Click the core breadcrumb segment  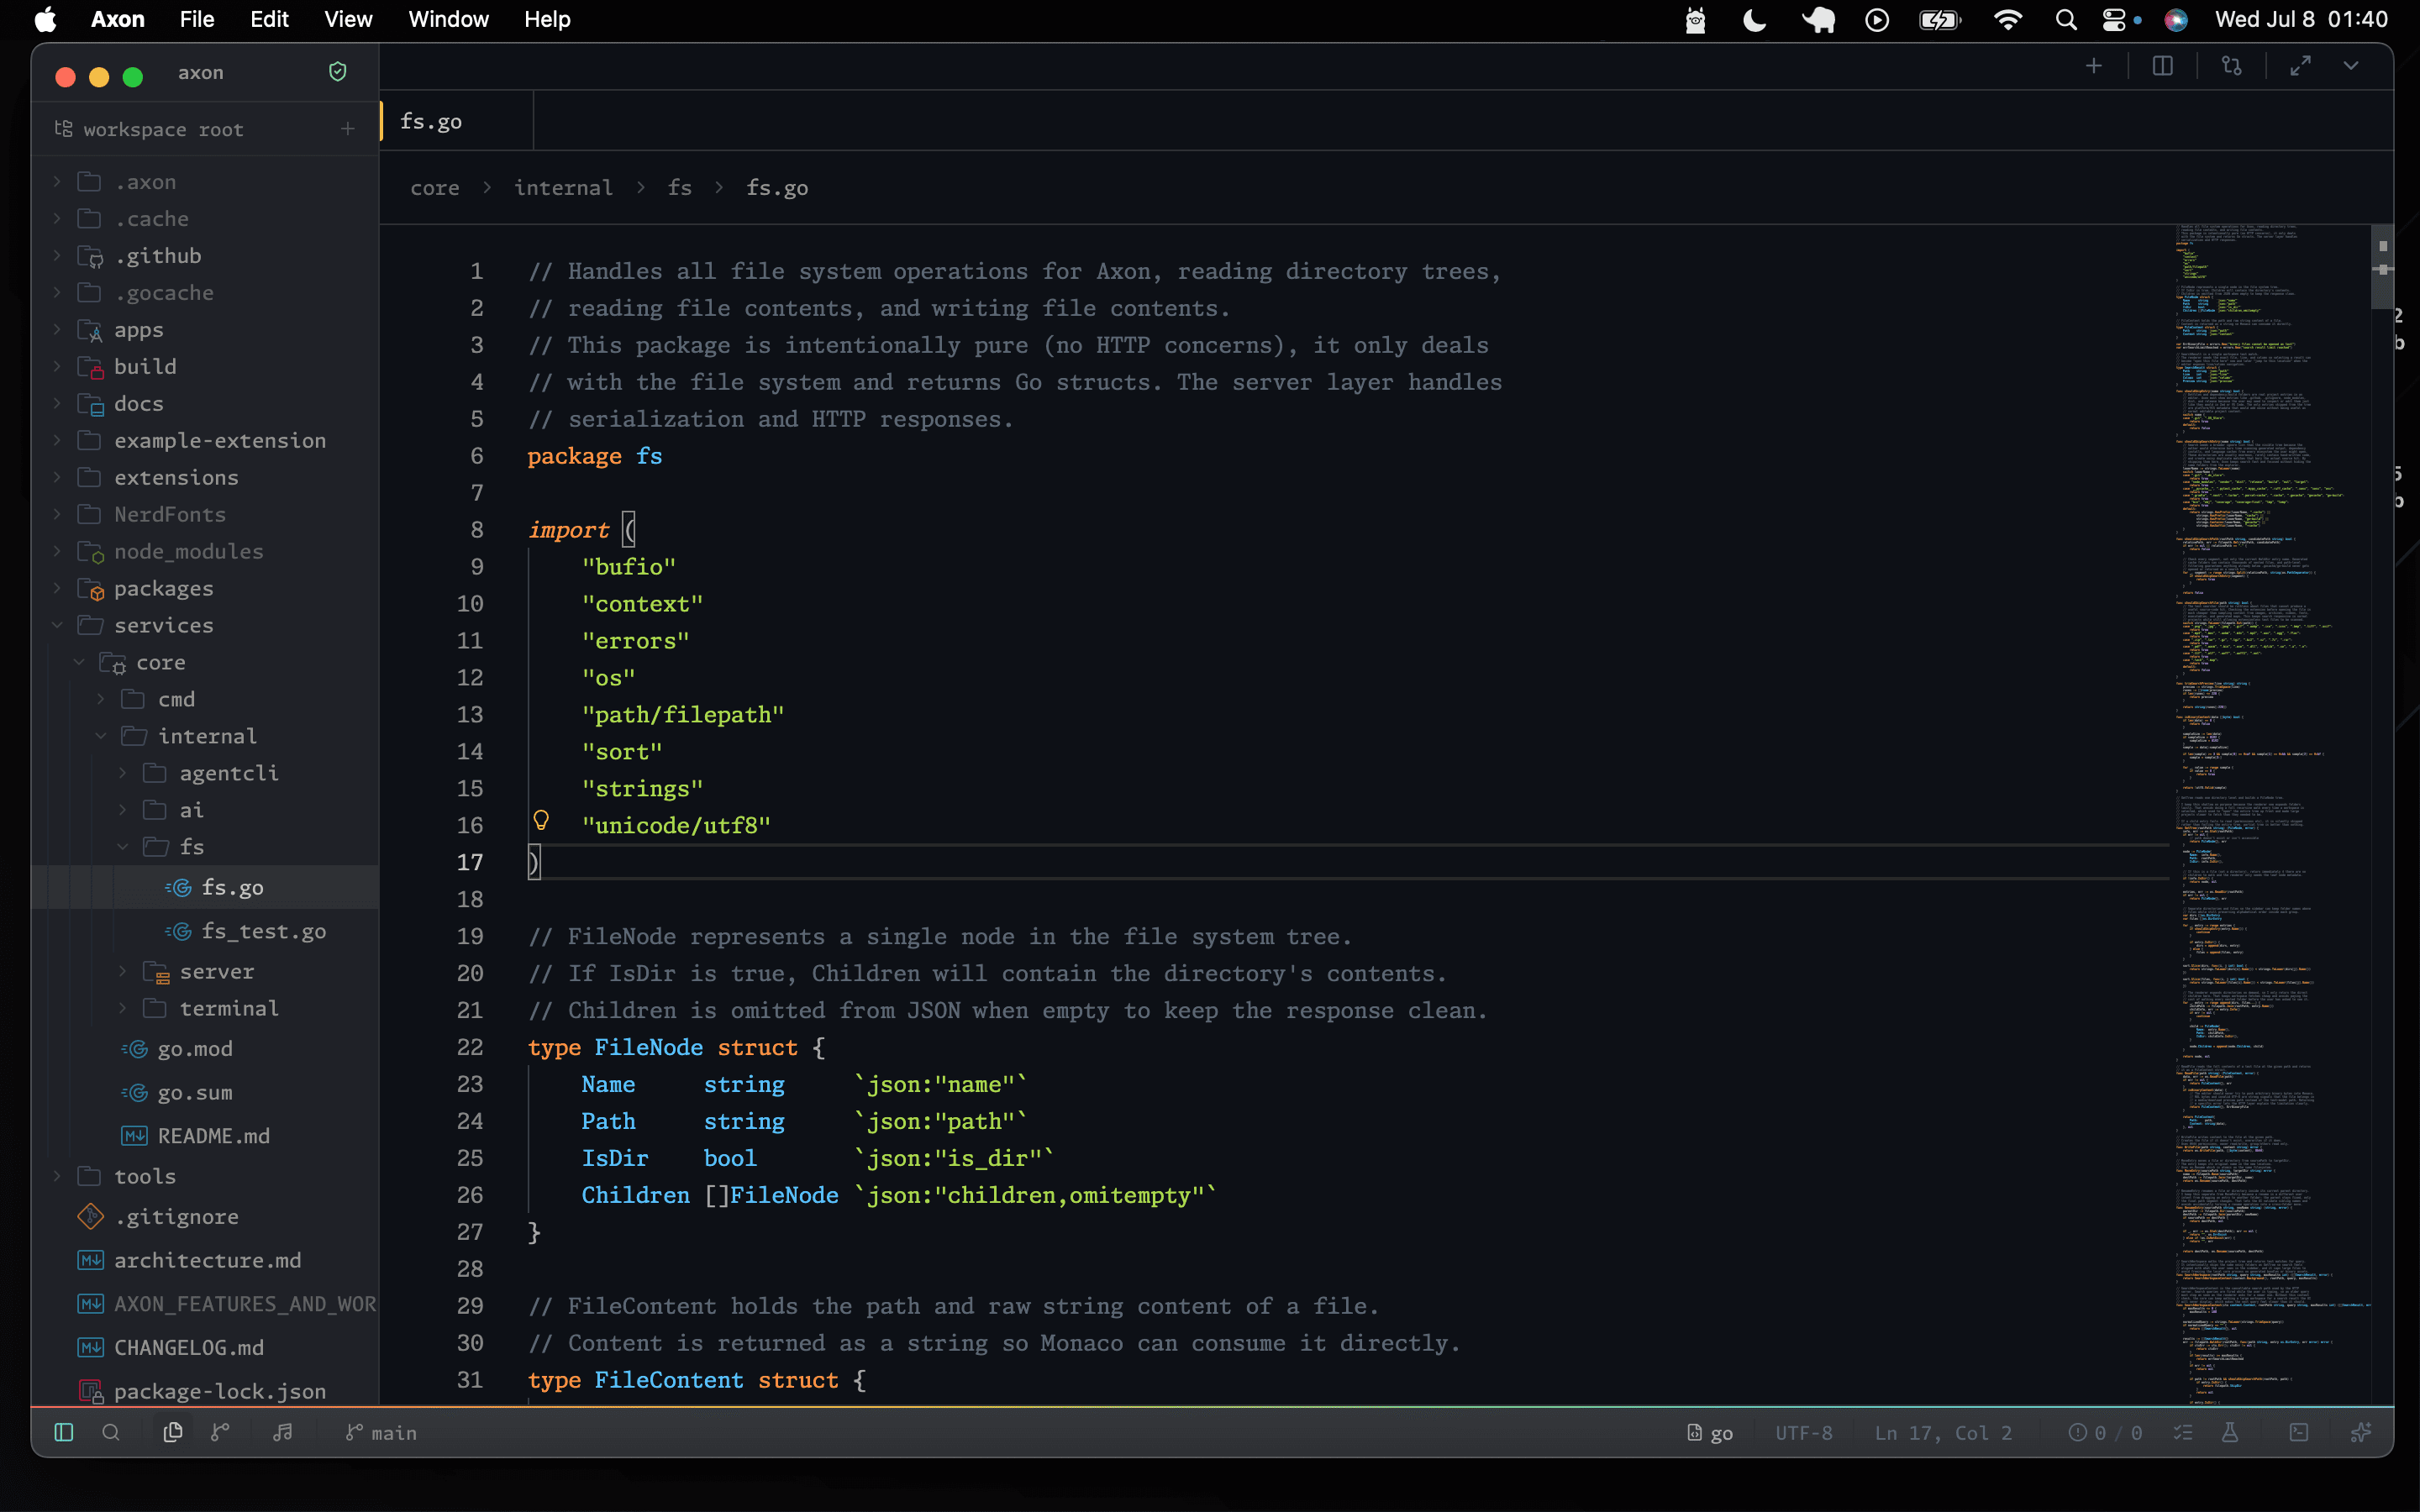click(x=435, y=188)
